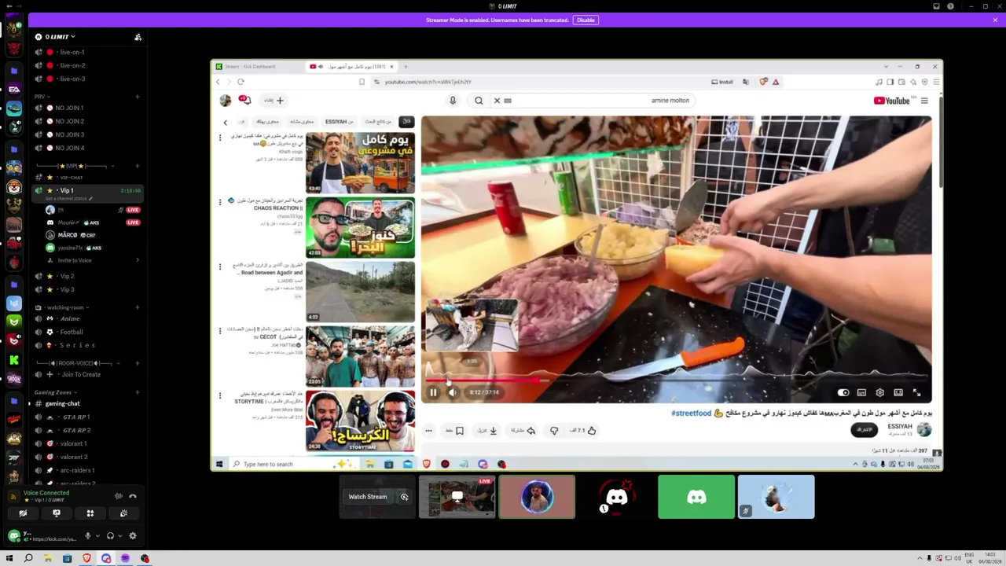Click the Watch Stream button
1006x566 pixels.
[x=368, y=497]
